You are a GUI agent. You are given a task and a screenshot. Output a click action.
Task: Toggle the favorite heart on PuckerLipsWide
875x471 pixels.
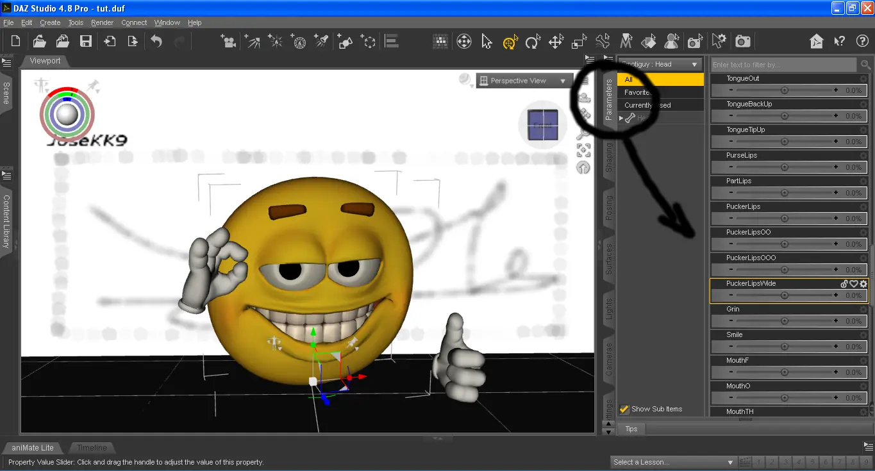[x=853, y=283]
